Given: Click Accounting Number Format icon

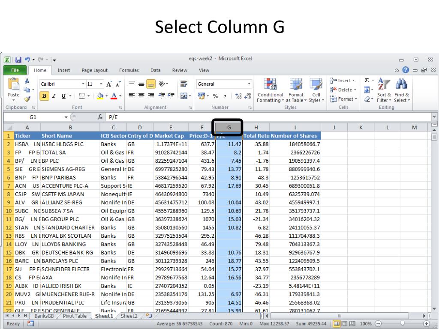Looking at the screenshot, I should (201, 96).
